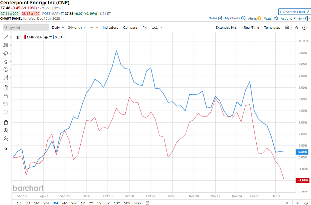Toggle the magnet snap mode
Viewport: 311px width, 205px height.
(6, 88)
